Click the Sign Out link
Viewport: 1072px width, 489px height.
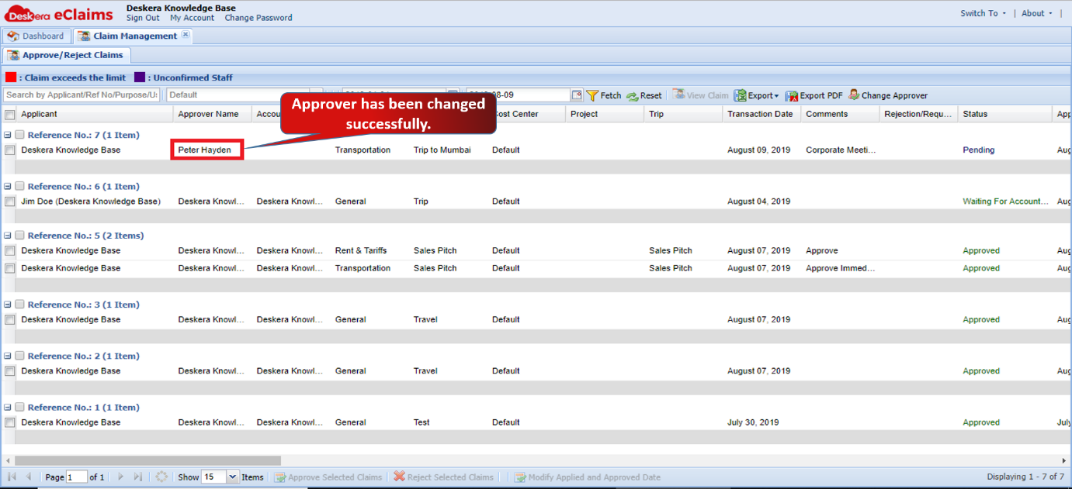point(143,18)
